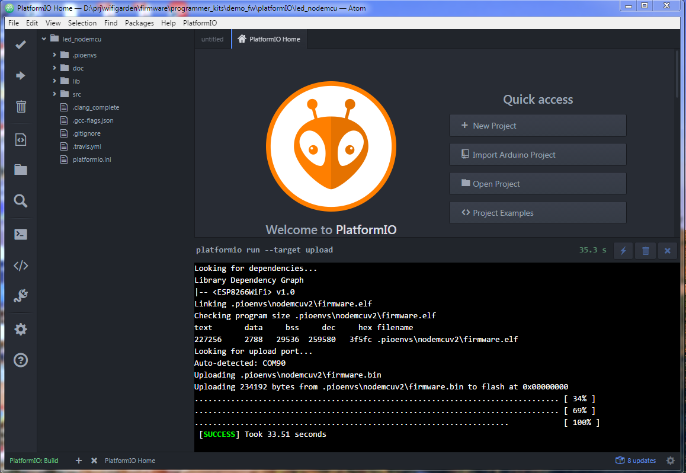Click the Looking for upload port line
This screenshot has width=686, height=473.
[x=254, y=351]
